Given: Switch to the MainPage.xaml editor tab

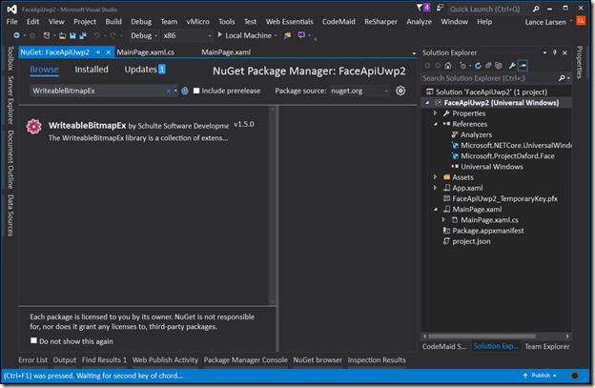Looking at the screenshot, I should click(x=226, y=52).
